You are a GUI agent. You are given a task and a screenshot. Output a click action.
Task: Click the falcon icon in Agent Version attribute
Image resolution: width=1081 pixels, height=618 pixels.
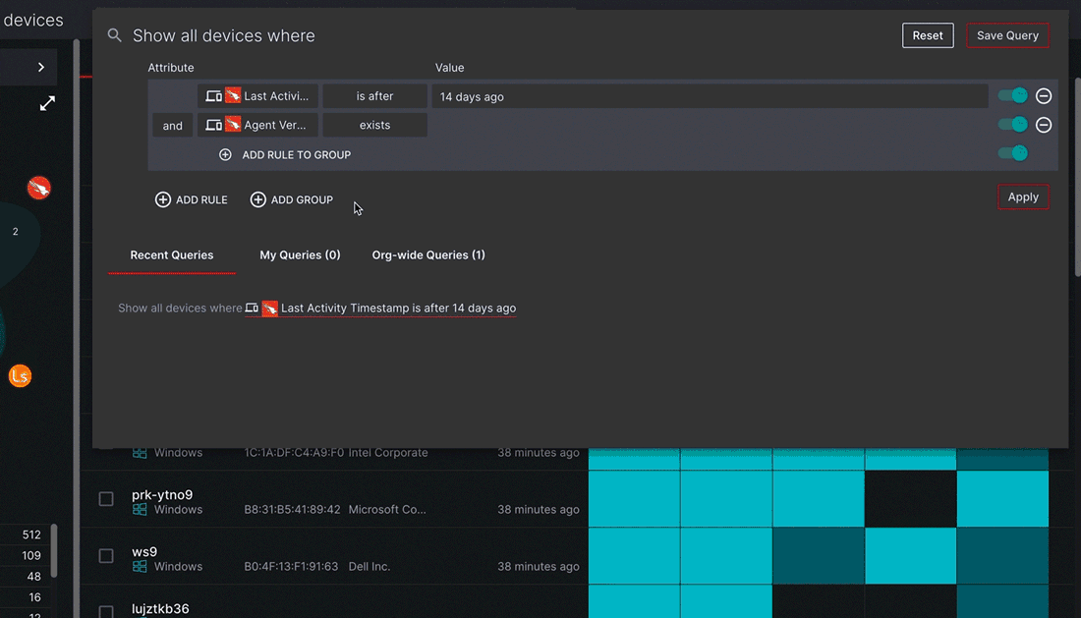coord(233,125)
